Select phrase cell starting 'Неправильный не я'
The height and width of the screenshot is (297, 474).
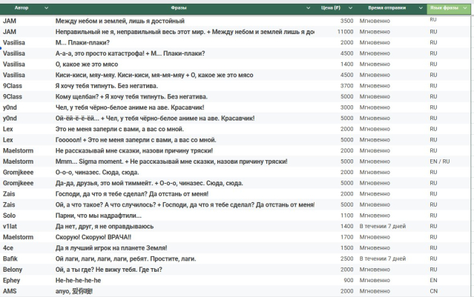(185, 32)
